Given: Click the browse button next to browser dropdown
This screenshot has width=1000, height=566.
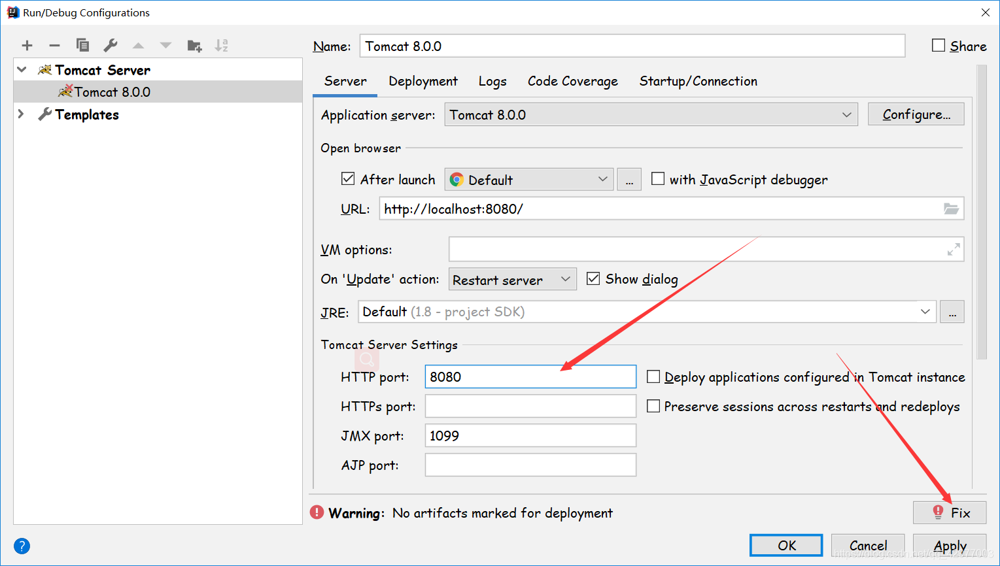Looking at the screenshot, I should click(x=629, y=179).
